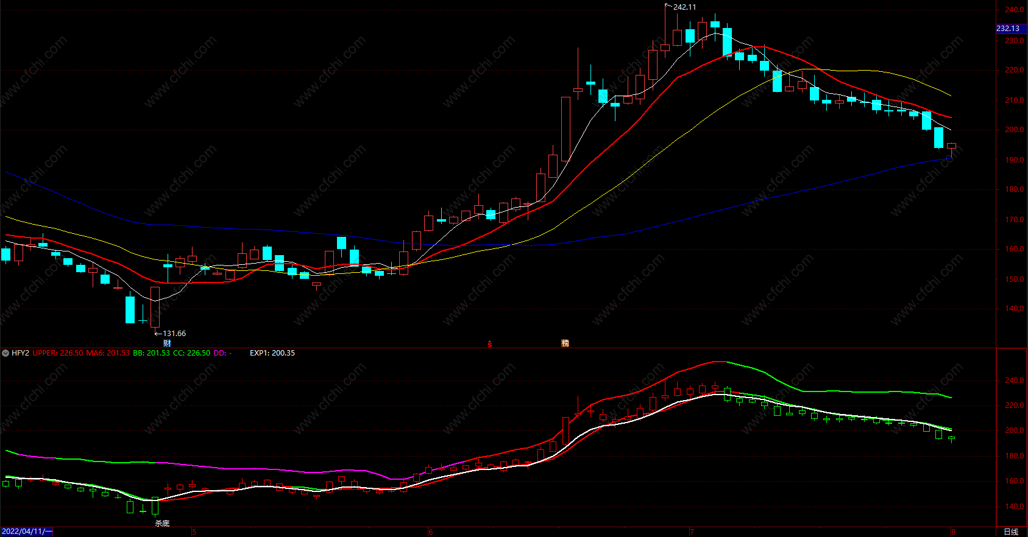The height and width of the screenshot is (537, 1028).
Task: Click month 7 marker on time axis
Action: [692, 532]
